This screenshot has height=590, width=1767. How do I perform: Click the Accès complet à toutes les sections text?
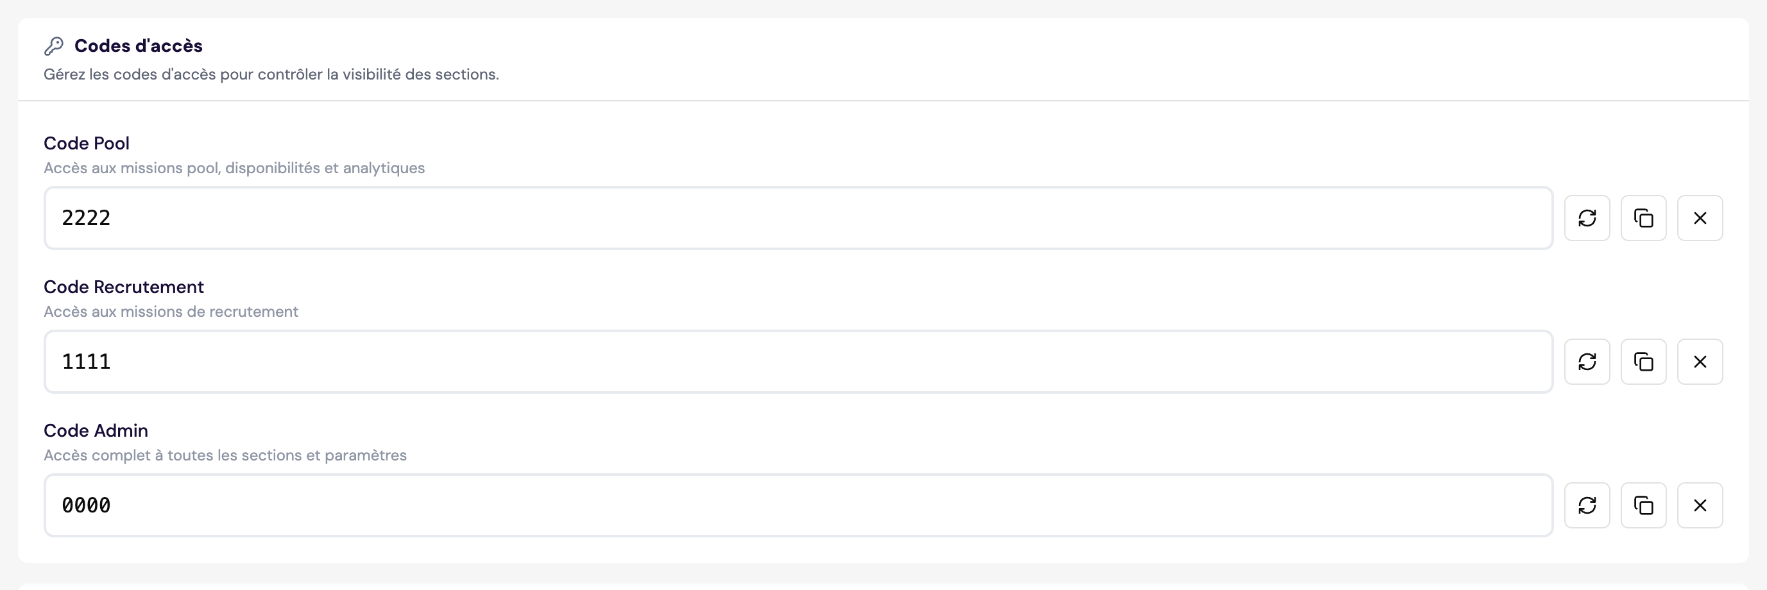click(x=225, y=456)
